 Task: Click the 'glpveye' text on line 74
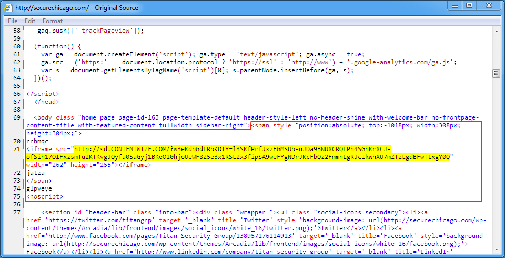tap(39, 188)
